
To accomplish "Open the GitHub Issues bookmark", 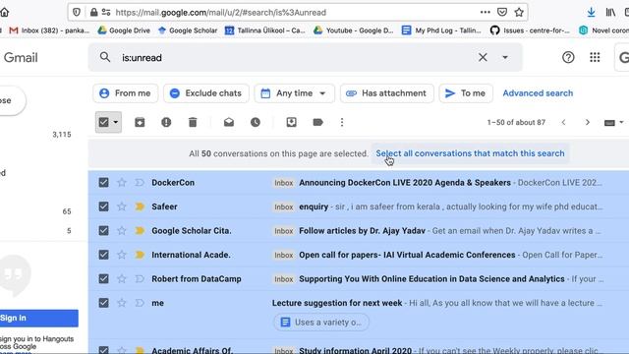I will (530, 30).
